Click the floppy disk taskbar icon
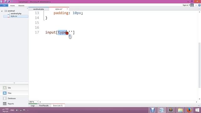The width and height of the screenshot is (201, 113). pos(152,110)
